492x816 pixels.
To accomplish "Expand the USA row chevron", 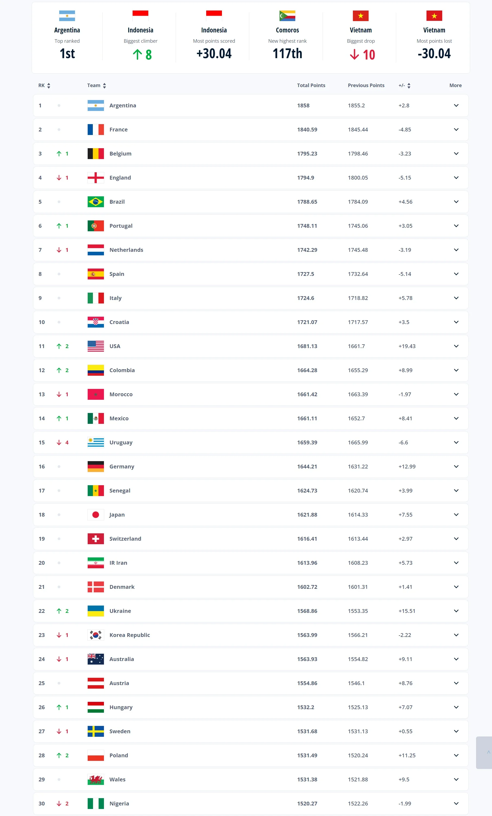I will [x=456, y=346].
